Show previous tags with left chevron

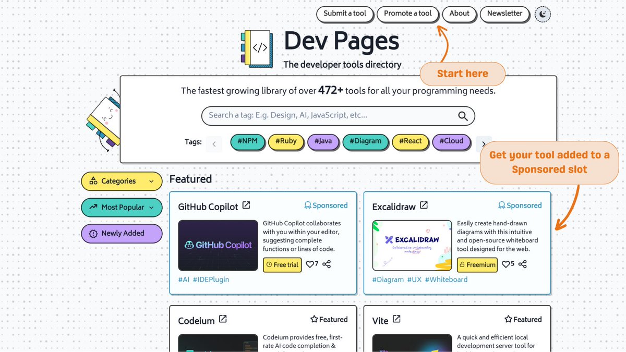click(x=214, y=143)
